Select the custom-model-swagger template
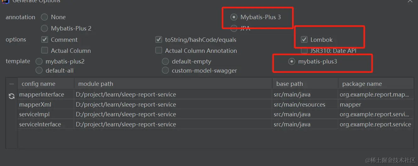418x166 pixels. tap(165, 70)
